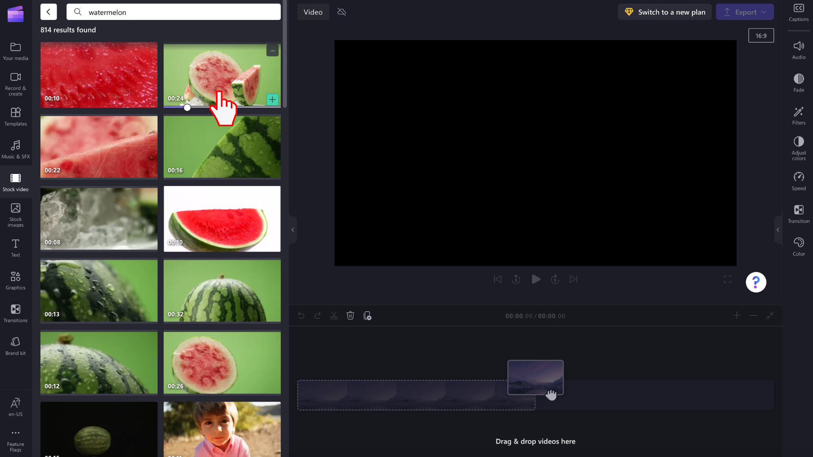Screen dimensions: 813x457
Task: Toggle the 16:9 aspect ratio dropdown
Action: pyautogui.click(x=761, y=36)
